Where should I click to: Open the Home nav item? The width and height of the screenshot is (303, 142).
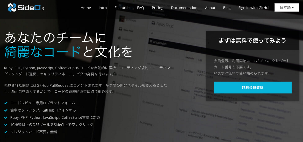(86, 8)
